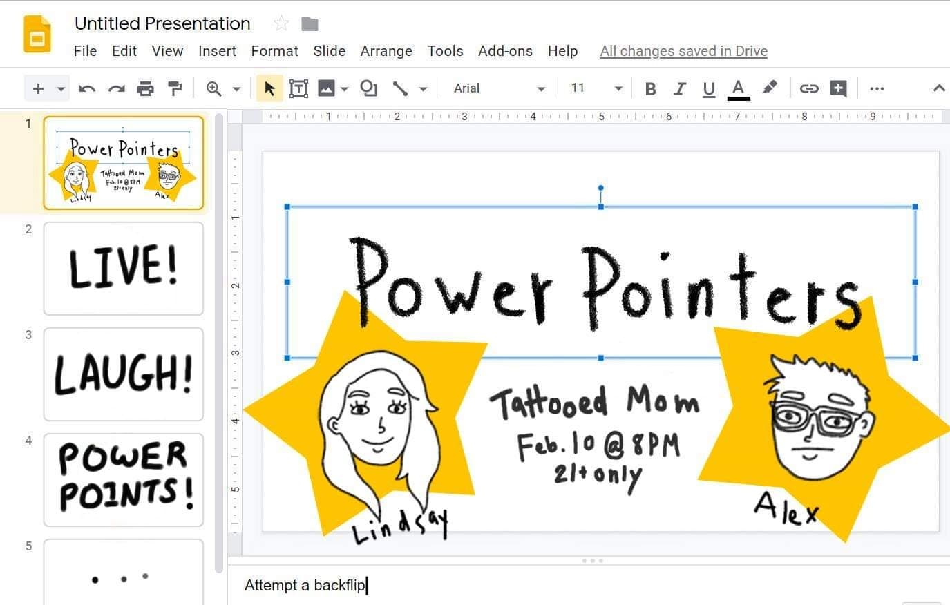
Task: Open the font size dropdown arrow
Action: [x=618, y=89]
